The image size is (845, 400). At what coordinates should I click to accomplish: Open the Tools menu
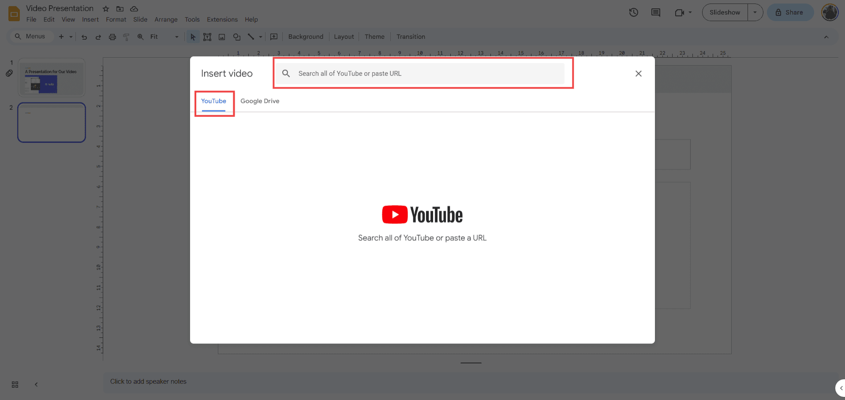pyautogui.click(x=192, y=19)
